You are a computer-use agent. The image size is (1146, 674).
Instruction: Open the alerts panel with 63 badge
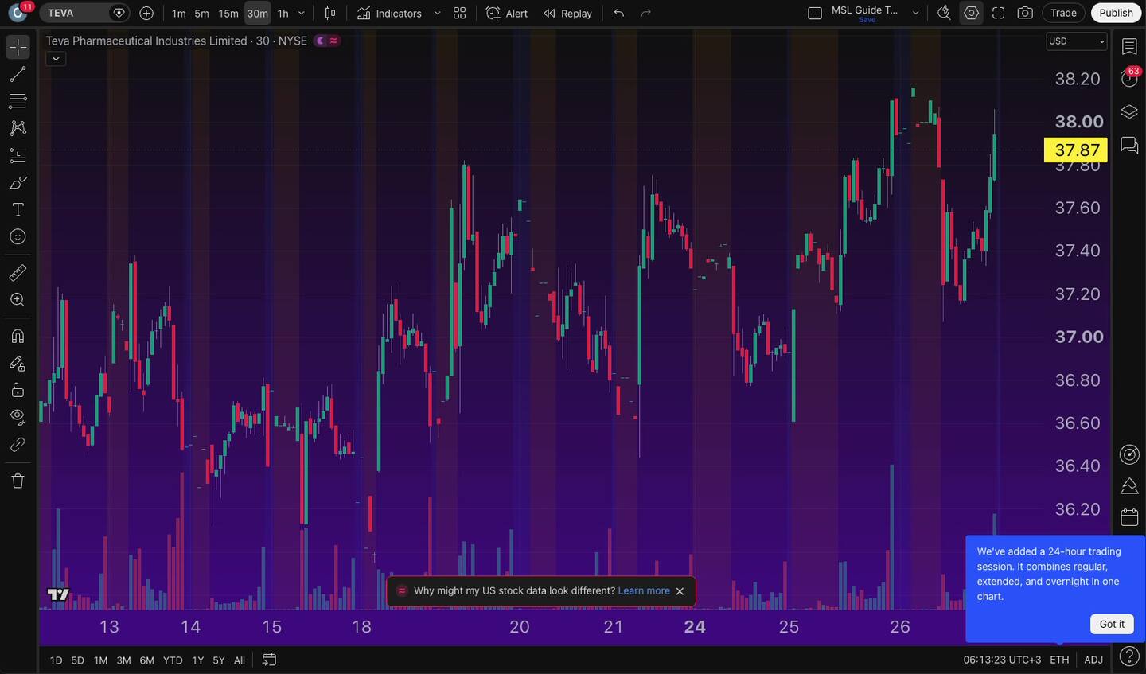tap(1129, 78)
